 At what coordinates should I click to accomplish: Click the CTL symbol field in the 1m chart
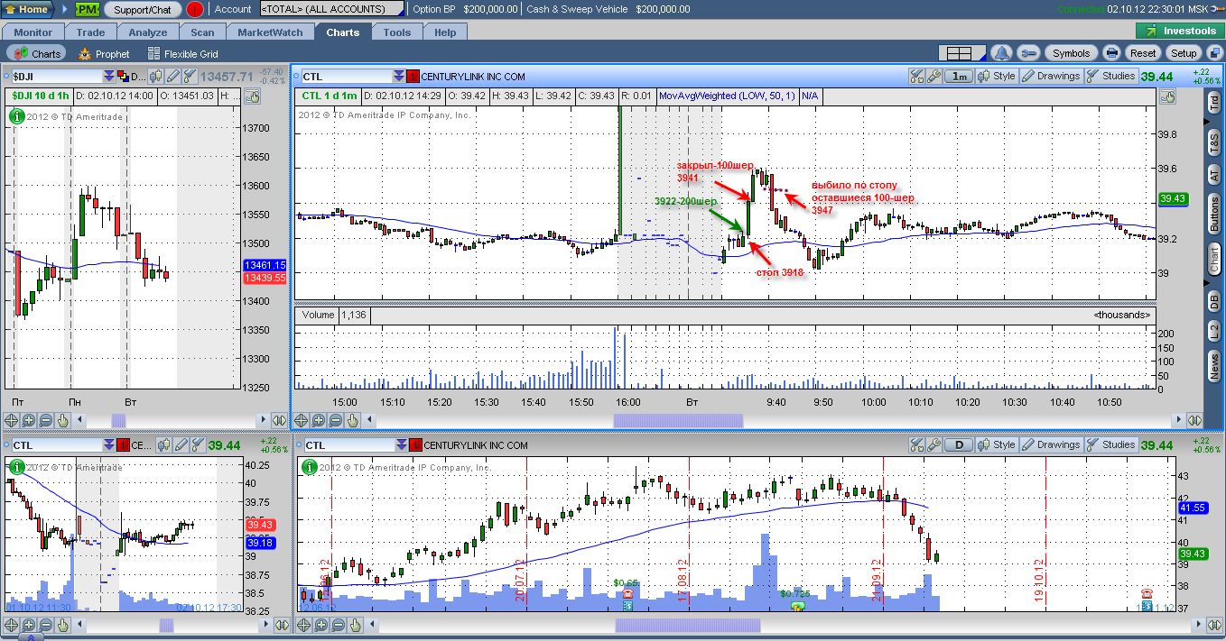coord(346,77)
